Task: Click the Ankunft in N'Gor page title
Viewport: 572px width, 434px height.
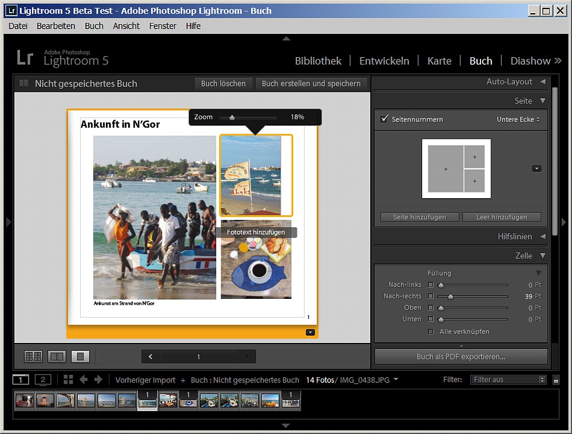Action: [120, 124]
